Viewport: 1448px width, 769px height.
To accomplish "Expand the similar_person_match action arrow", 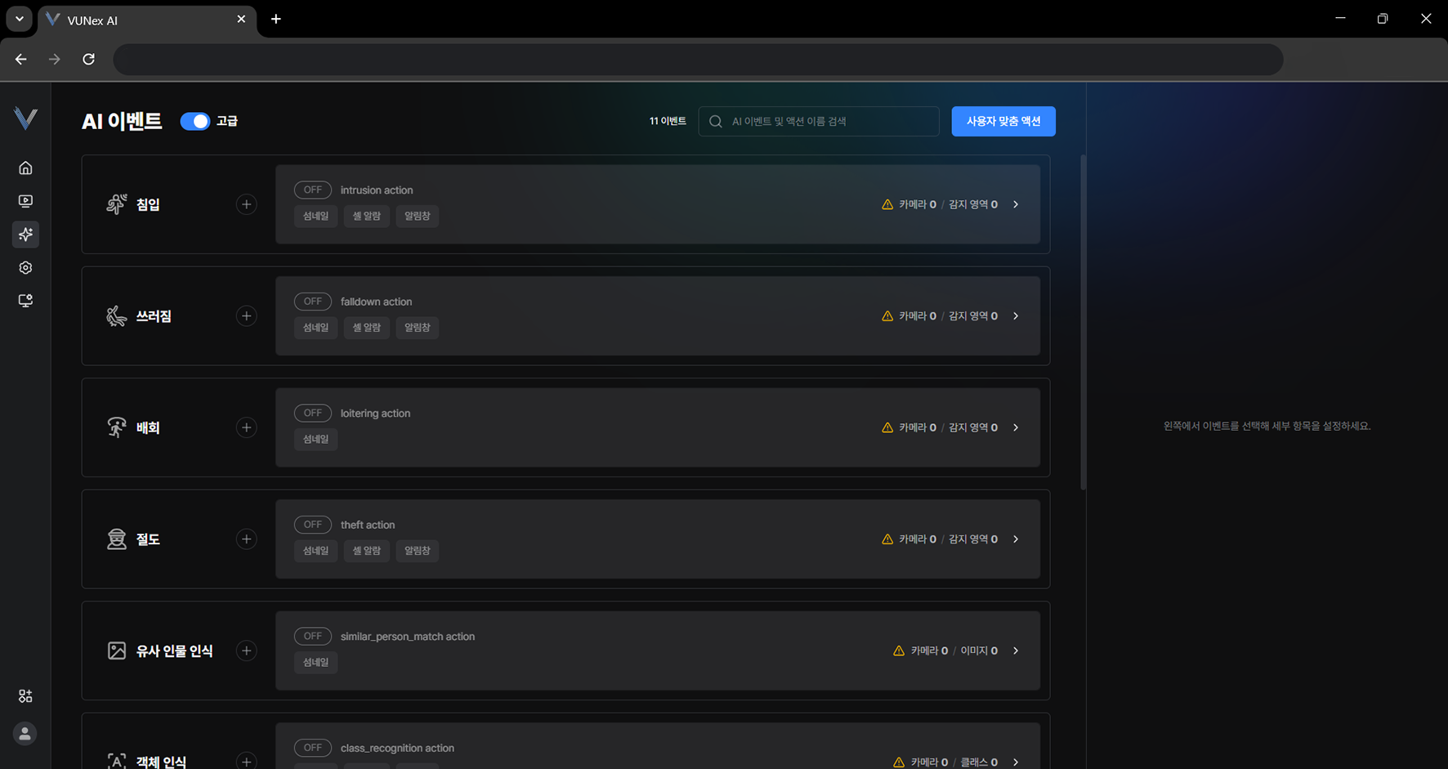I will (x=1016, y=651).
